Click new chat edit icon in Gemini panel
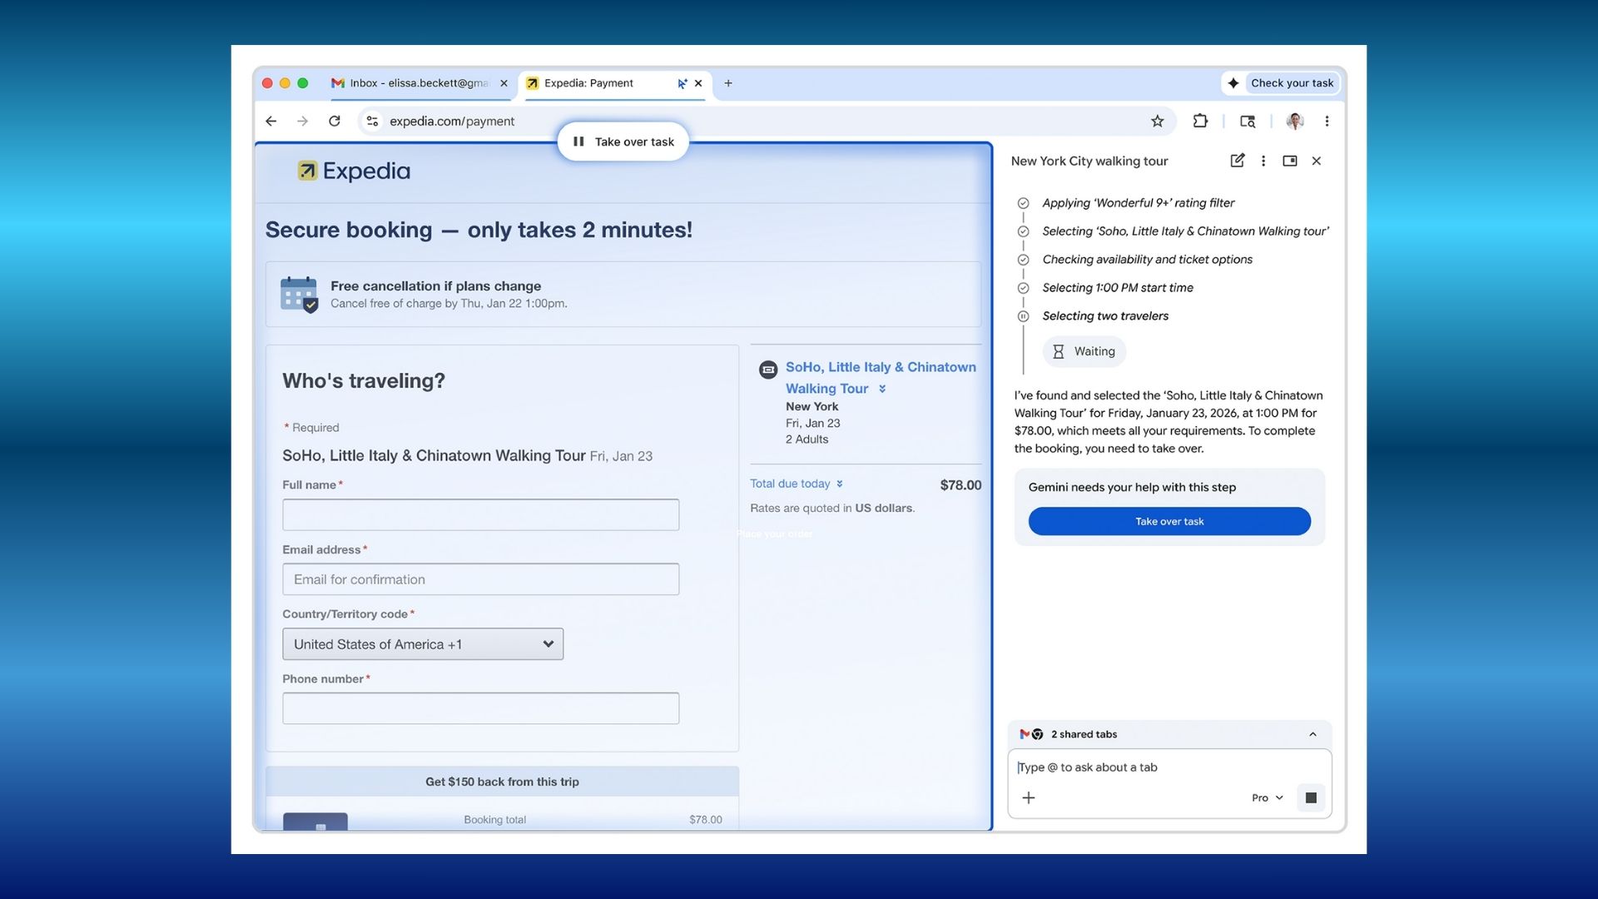The width and height of the screenshot is (1598, 899). (1238, 161)
